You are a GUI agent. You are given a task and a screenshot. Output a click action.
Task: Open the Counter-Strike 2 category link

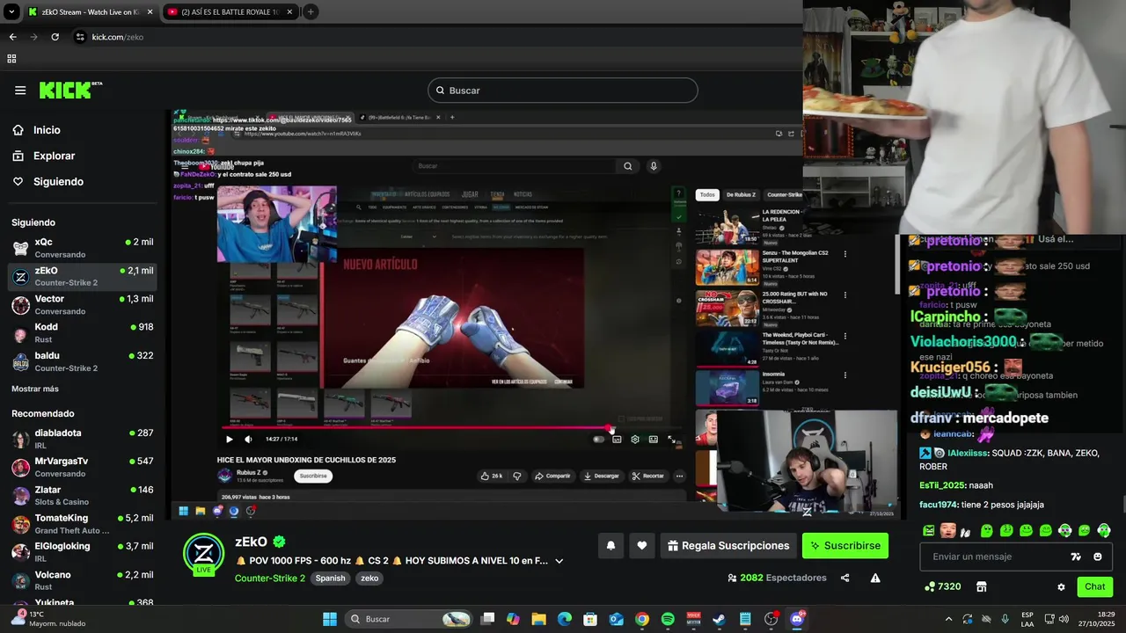[x=270, y=578]
